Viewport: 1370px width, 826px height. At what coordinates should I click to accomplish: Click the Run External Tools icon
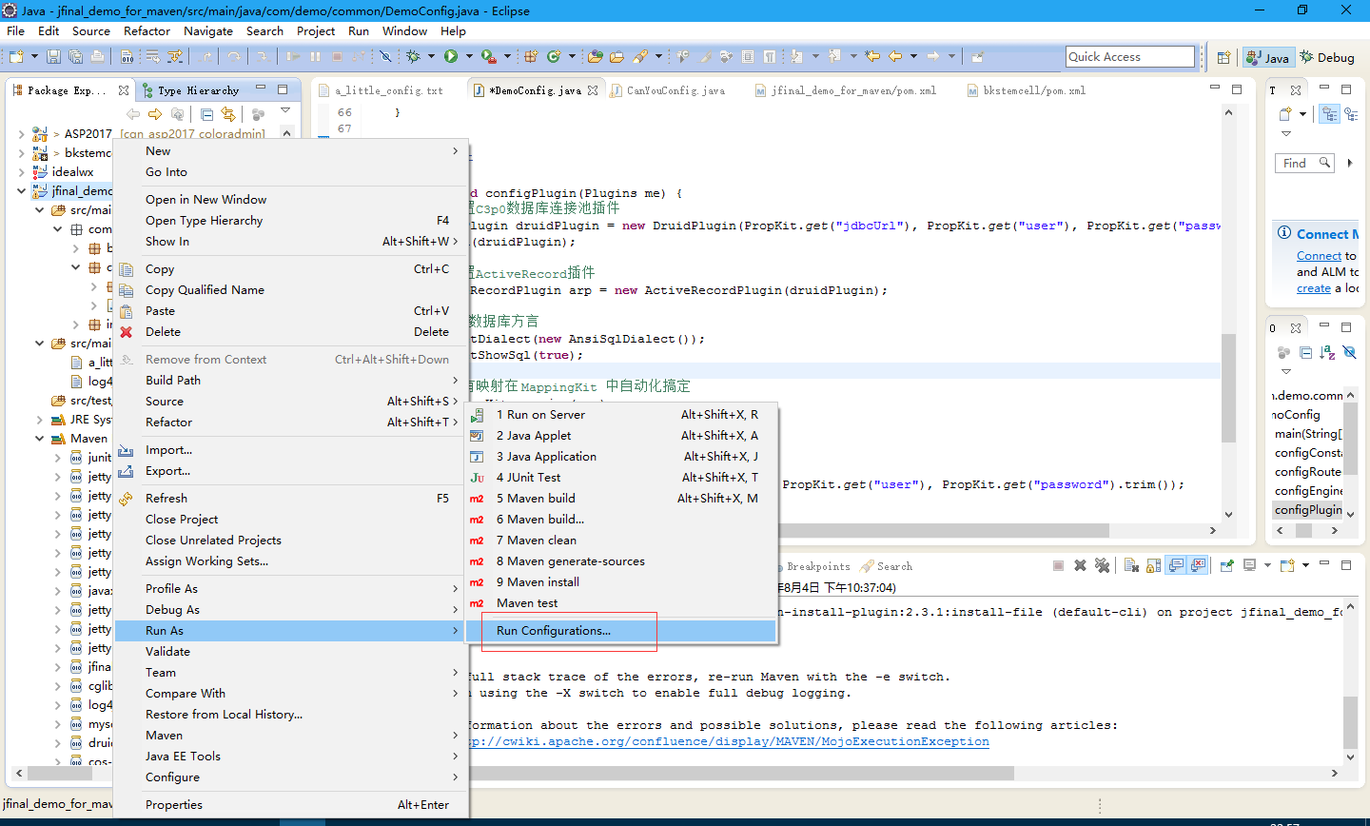(488, 57)
